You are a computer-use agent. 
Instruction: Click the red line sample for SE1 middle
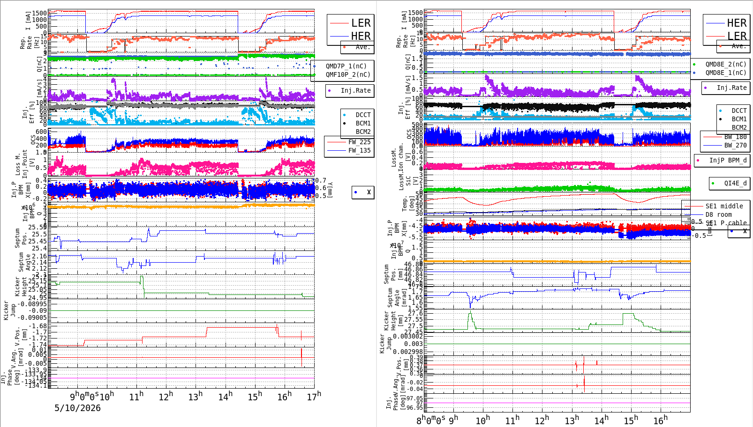tap(693, 206)
